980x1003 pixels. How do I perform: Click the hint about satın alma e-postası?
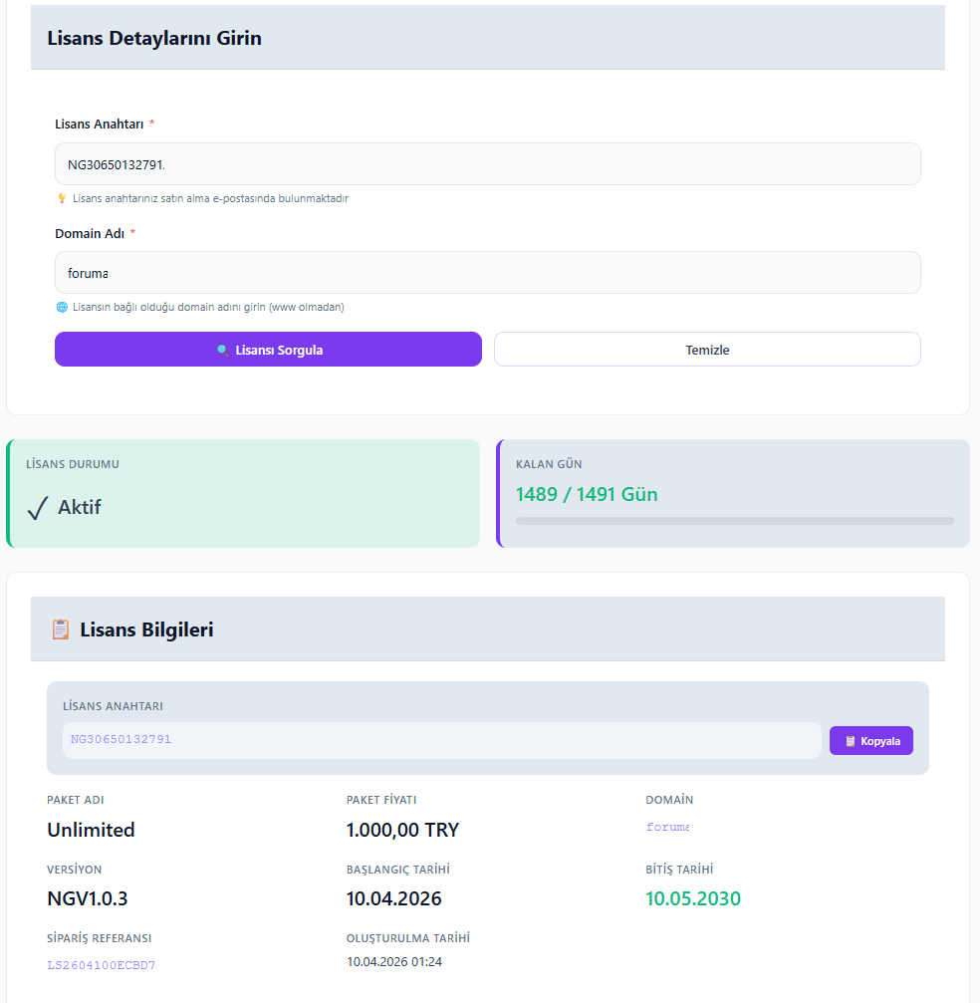click(x=210, y=198)
